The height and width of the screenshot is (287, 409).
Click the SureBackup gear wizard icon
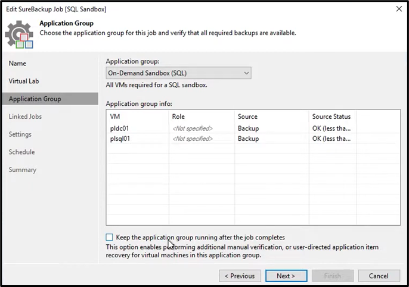point(19,34)
